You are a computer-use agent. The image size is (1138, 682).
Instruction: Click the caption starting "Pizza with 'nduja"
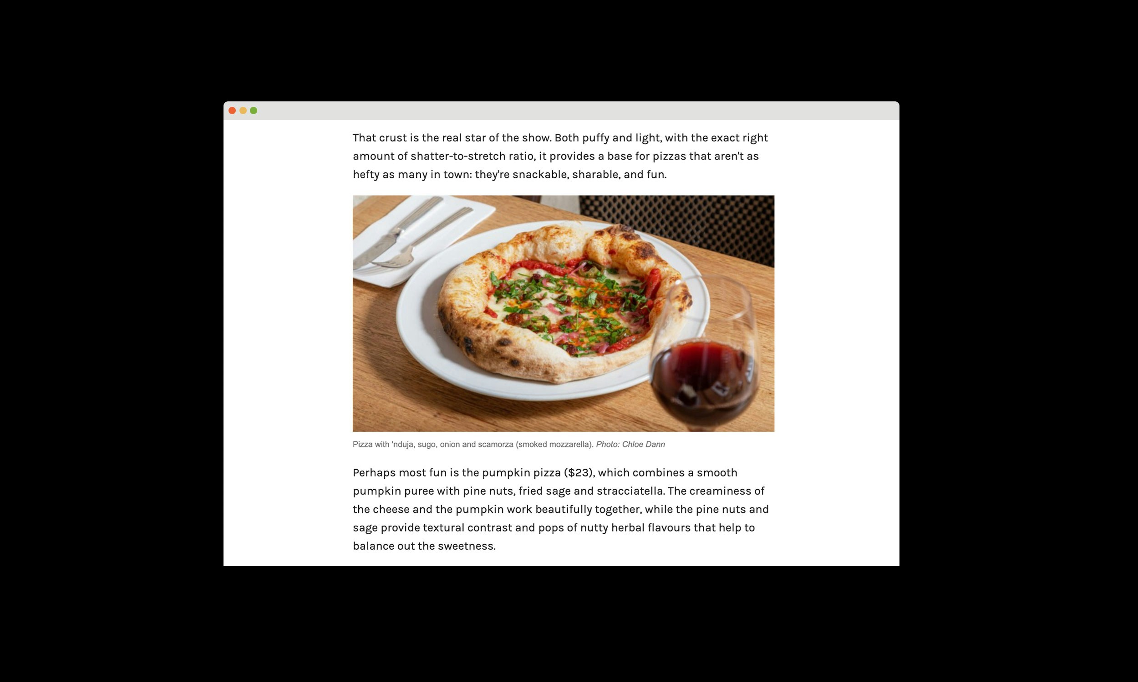(x=509, y=444)
